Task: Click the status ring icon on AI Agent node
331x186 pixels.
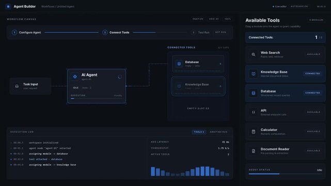Action: [120, 77]
